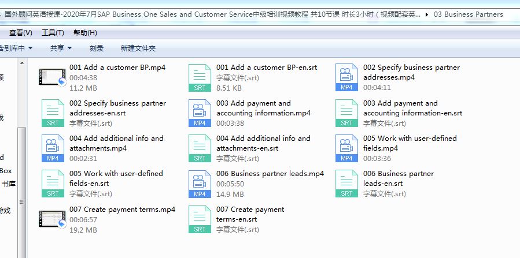Open the 查看(V) menu
Image resolution: width=520 pixels, height=258 pixels.
[x=21, y=33]
